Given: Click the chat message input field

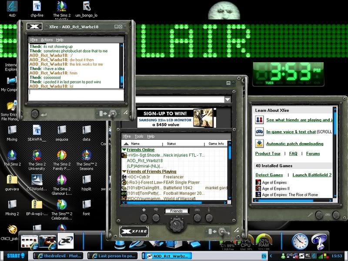Looking at the screenshot, I should (x=76, y=95).
